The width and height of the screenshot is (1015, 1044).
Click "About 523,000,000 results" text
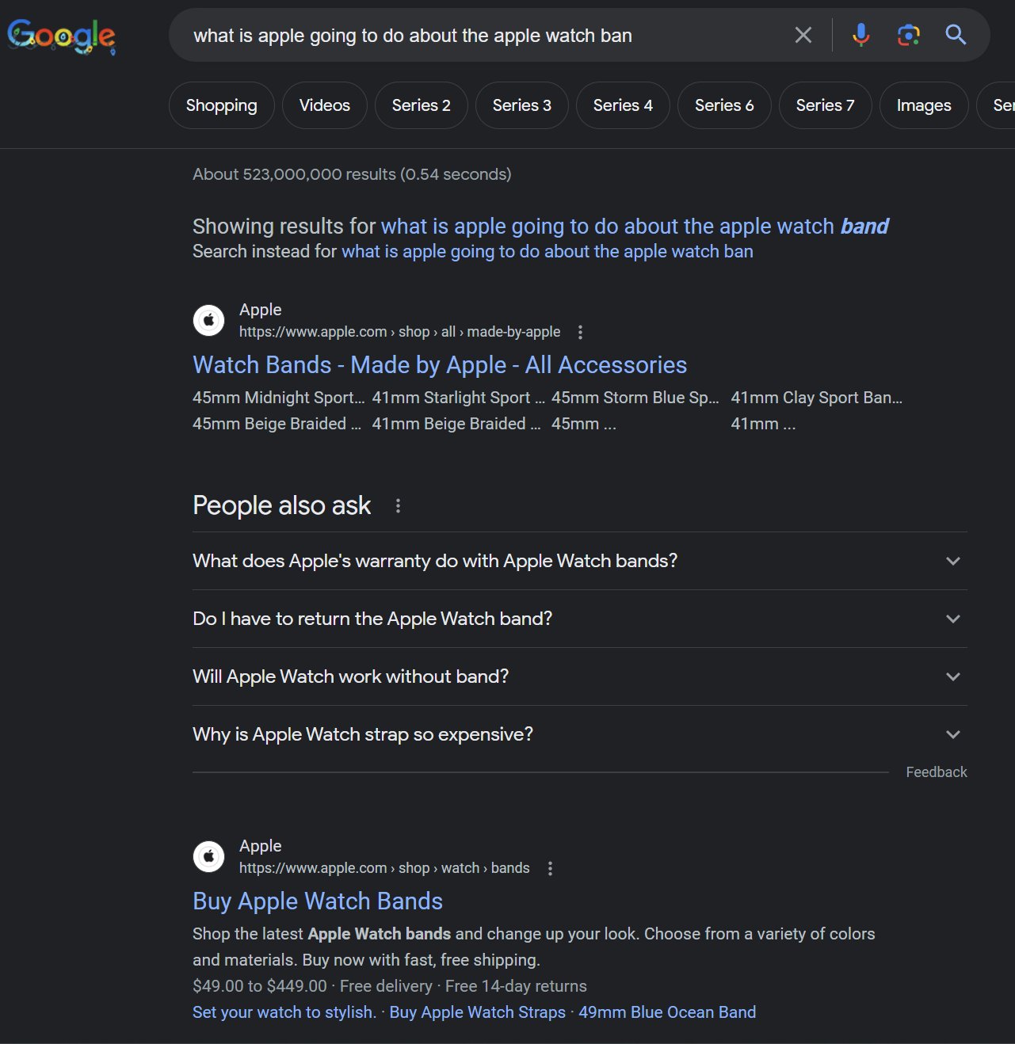tap(352, 174)
